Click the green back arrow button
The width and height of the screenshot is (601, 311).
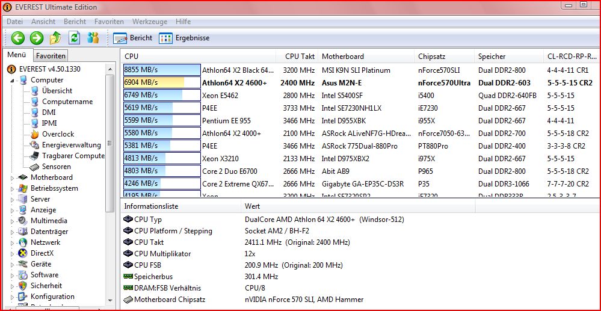[17, 38]
